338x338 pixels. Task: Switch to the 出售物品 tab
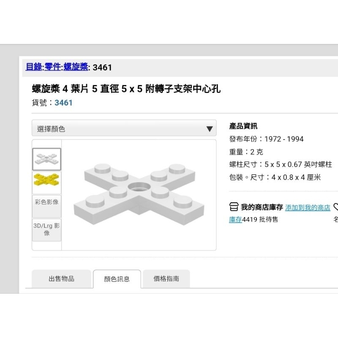point(61,279)
